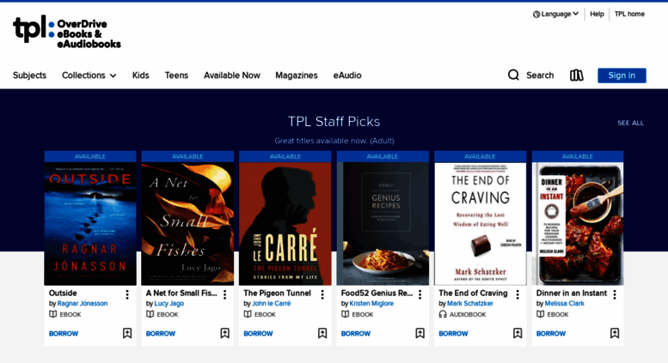Bookmark The End of Craving
The width and height of the screenshot is (668, 363).
[518, 333]
